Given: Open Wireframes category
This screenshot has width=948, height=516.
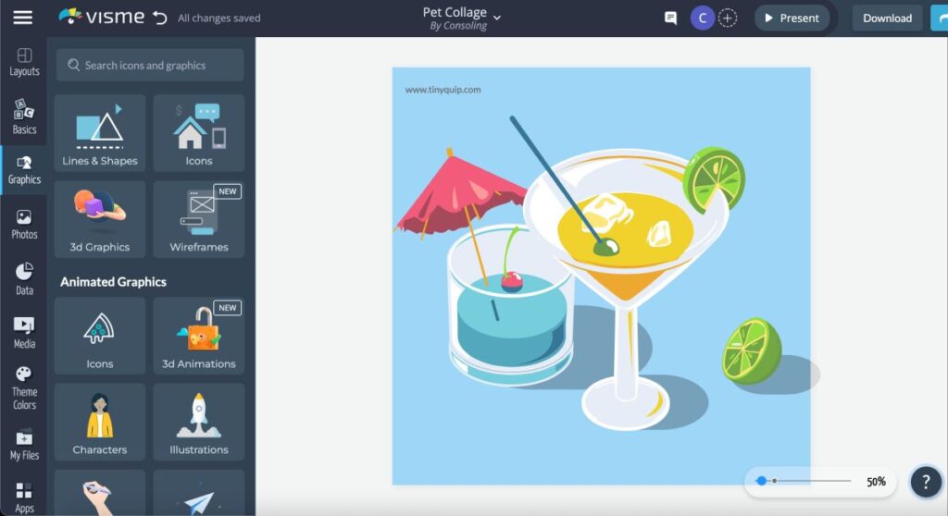Looking at the screenshot, I should 199,219.
